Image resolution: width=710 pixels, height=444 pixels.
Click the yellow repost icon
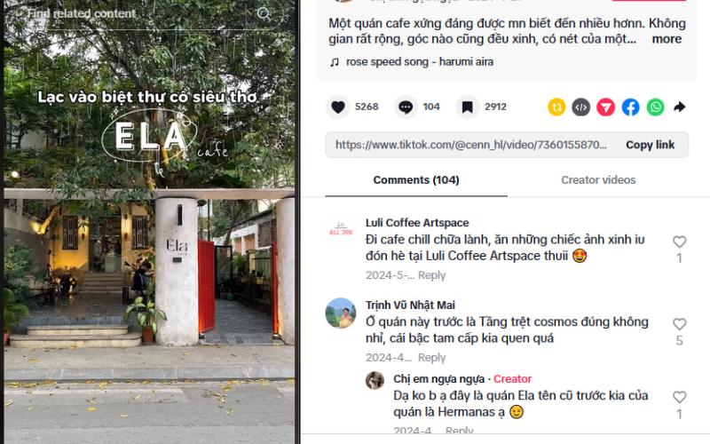(x=556, y=107)
